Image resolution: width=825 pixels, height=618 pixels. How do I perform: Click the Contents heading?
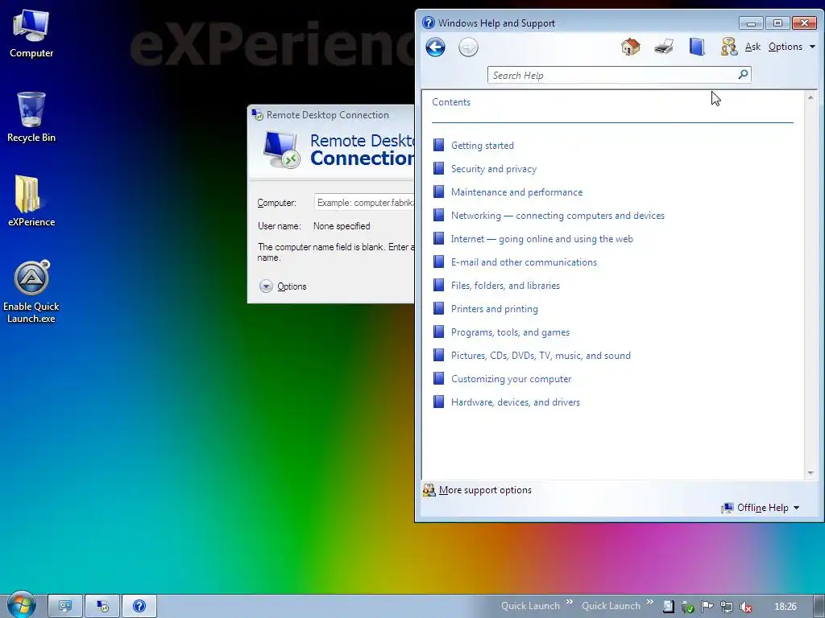tap(451, 102)
